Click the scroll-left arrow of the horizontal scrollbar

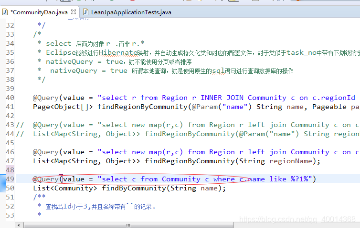click(19, 225)
